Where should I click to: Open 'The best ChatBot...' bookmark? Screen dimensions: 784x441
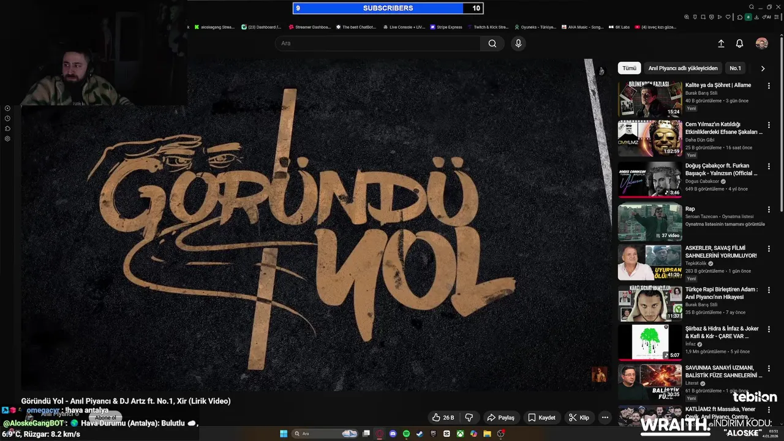(356, 27)
